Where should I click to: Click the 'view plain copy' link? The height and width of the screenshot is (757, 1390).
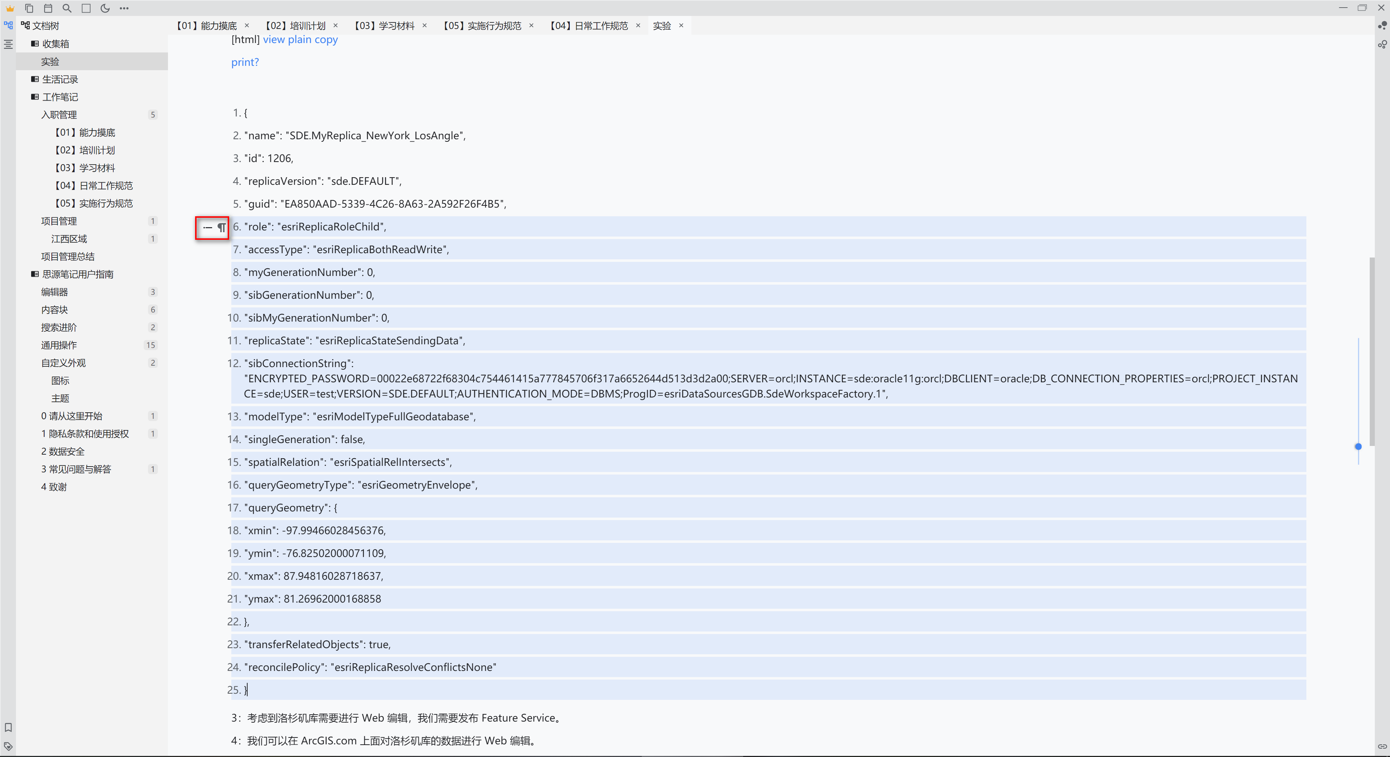pos(300,39)
